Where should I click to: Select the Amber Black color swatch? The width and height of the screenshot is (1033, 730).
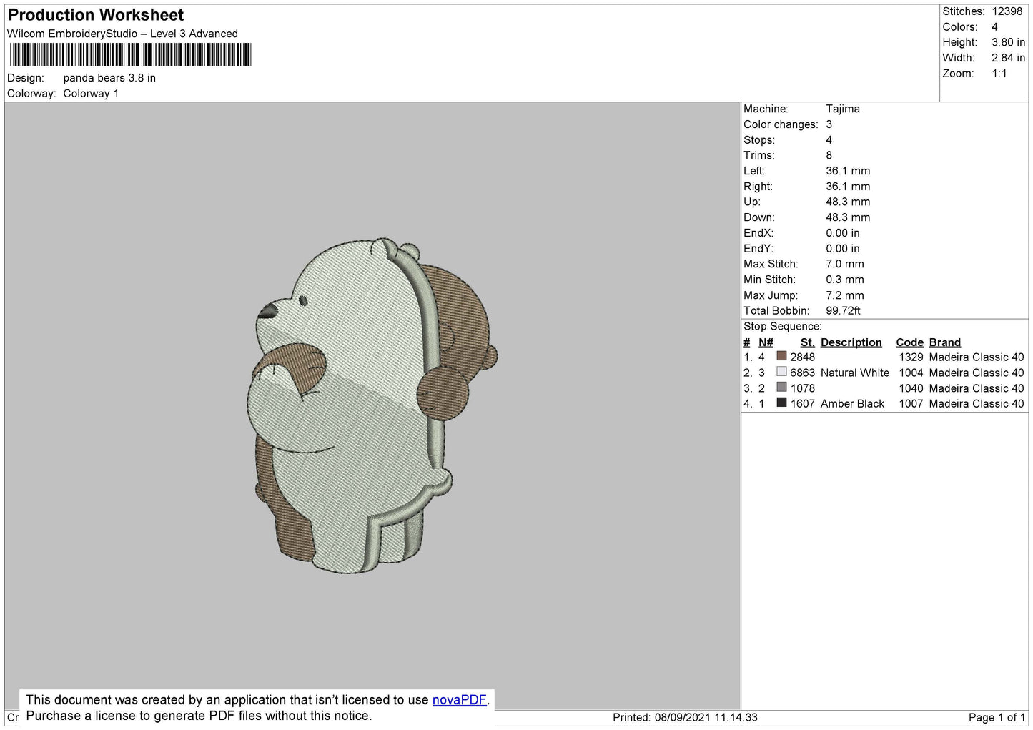point(781,403)
